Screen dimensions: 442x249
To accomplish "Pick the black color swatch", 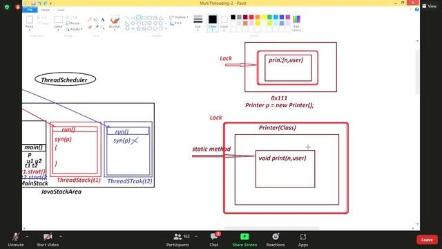I will point(233,17).
